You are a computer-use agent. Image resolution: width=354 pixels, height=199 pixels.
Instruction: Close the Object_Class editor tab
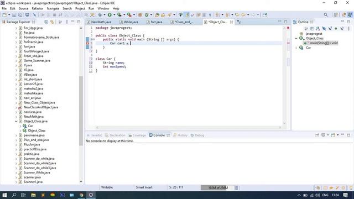click(231, 22)
